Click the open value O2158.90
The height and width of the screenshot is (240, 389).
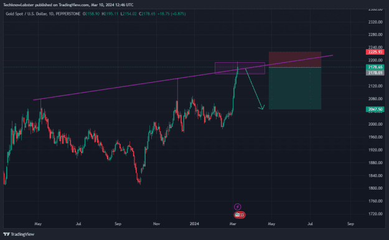pos(91,14)
